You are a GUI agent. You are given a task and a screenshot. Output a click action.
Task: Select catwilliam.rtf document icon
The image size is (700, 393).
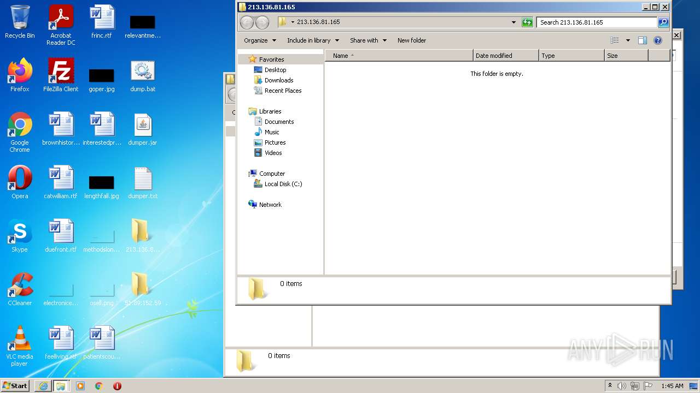click(61, 182)
